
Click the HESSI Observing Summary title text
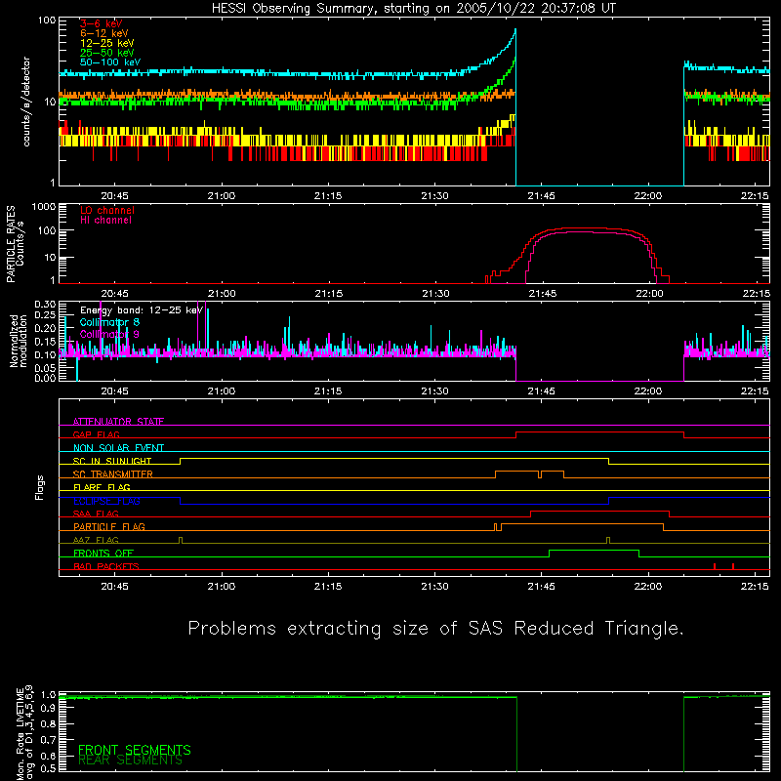414,9
